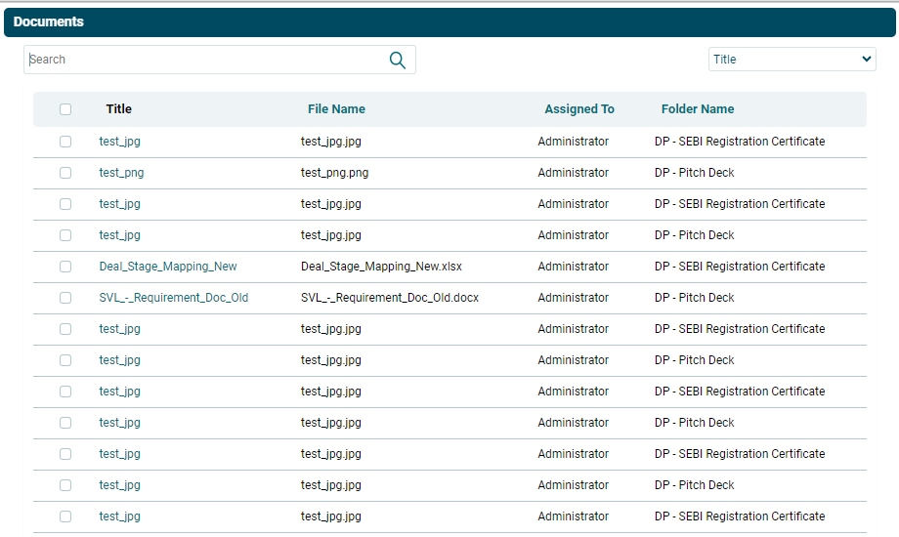899x537 pixels.
Task: Open SVL_-_Requirement_Doc_Old title link
Action: [x=174, y=298]
